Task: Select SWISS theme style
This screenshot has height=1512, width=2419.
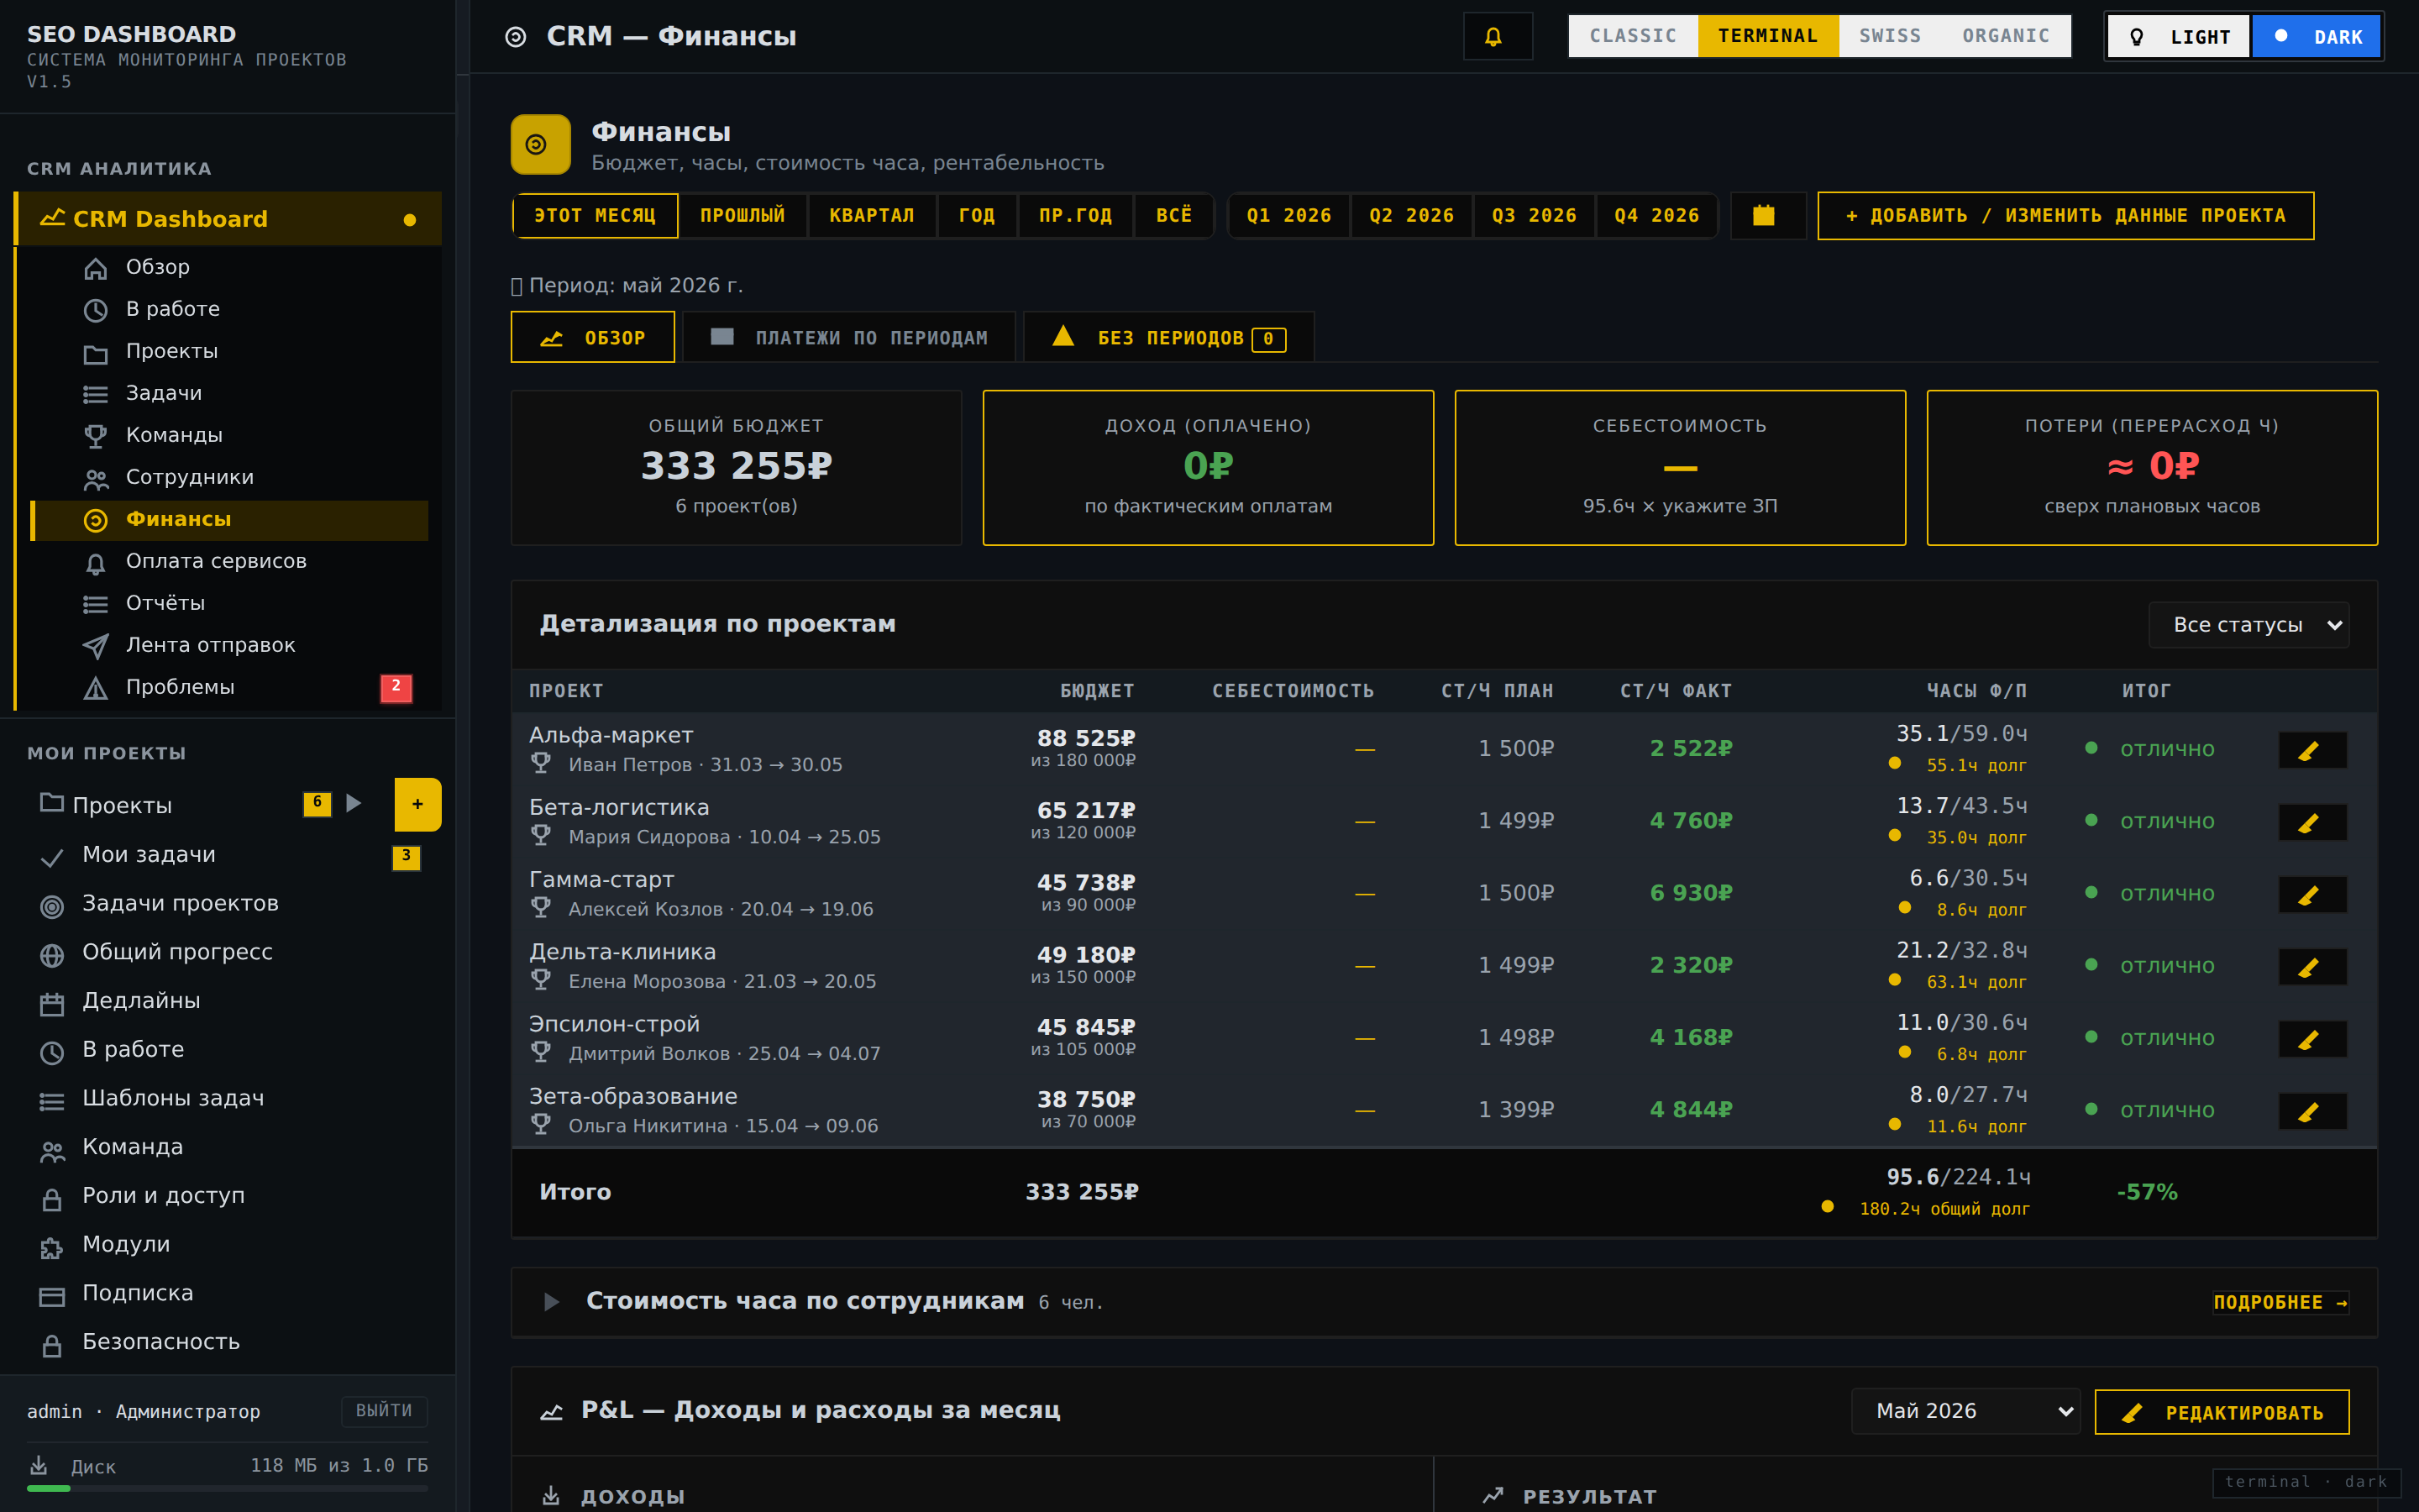Action: coord(1889,36)
